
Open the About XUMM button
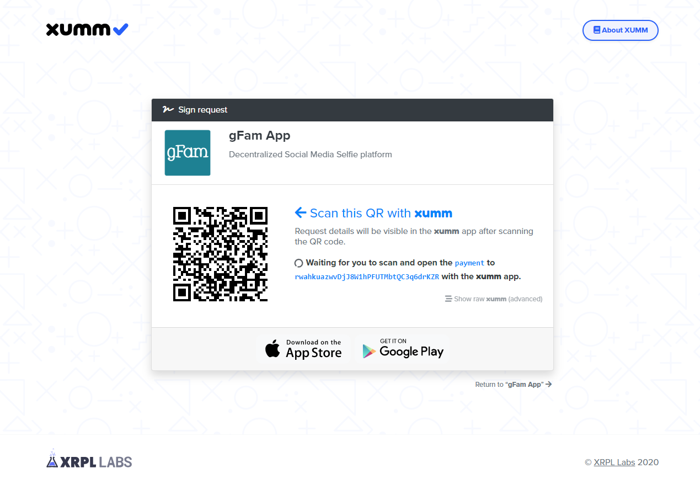click(620, 30)
